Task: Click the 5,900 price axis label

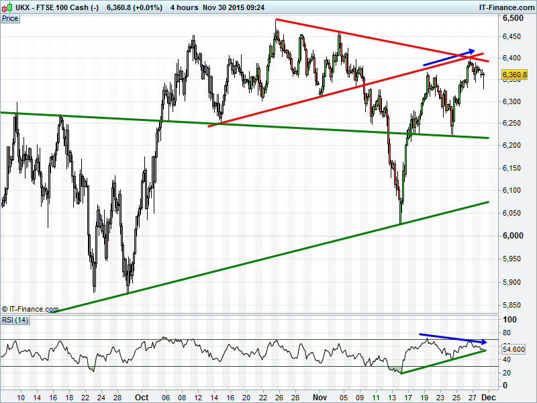Action: click(511, 282)
